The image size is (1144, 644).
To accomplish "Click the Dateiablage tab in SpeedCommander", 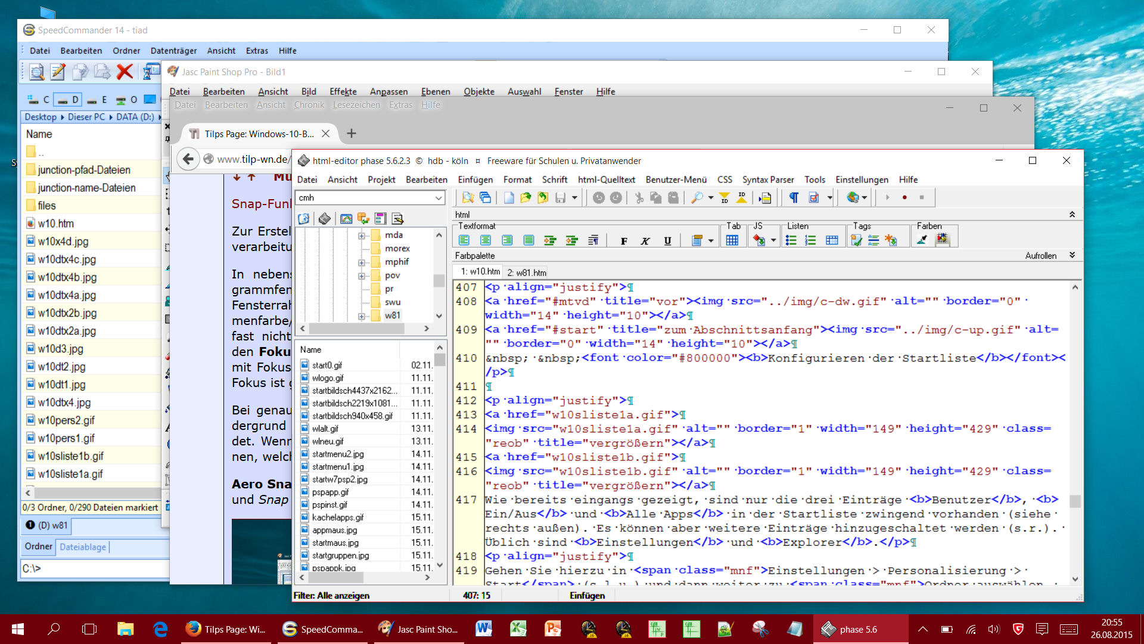I will click(x=83, y=547).
